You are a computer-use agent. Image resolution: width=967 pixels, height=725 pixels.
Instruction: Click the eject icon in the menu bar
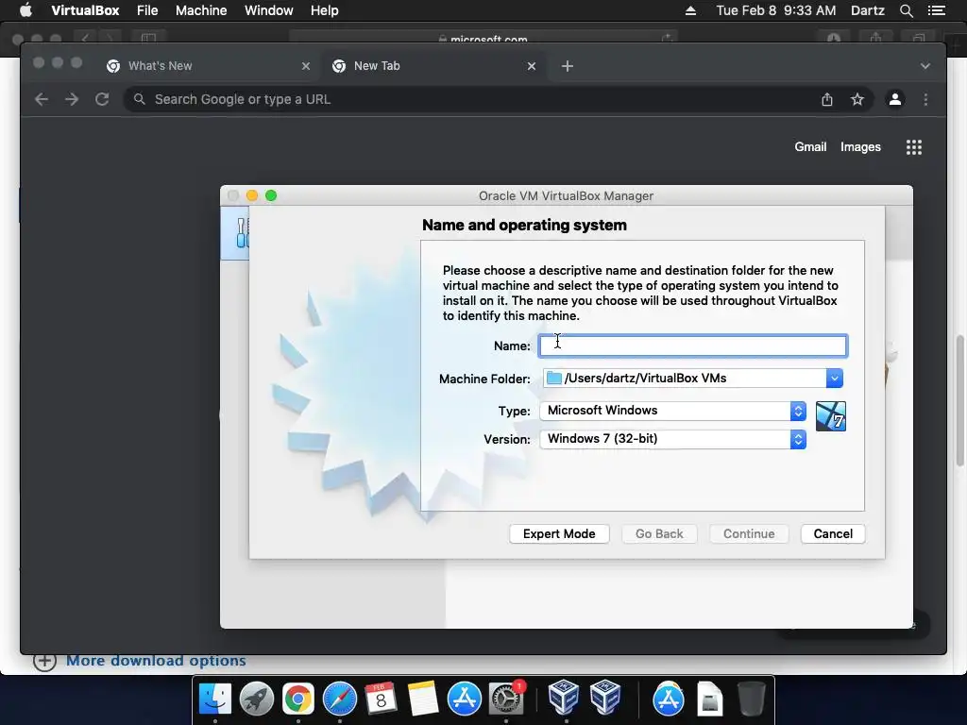coord(690,10)
